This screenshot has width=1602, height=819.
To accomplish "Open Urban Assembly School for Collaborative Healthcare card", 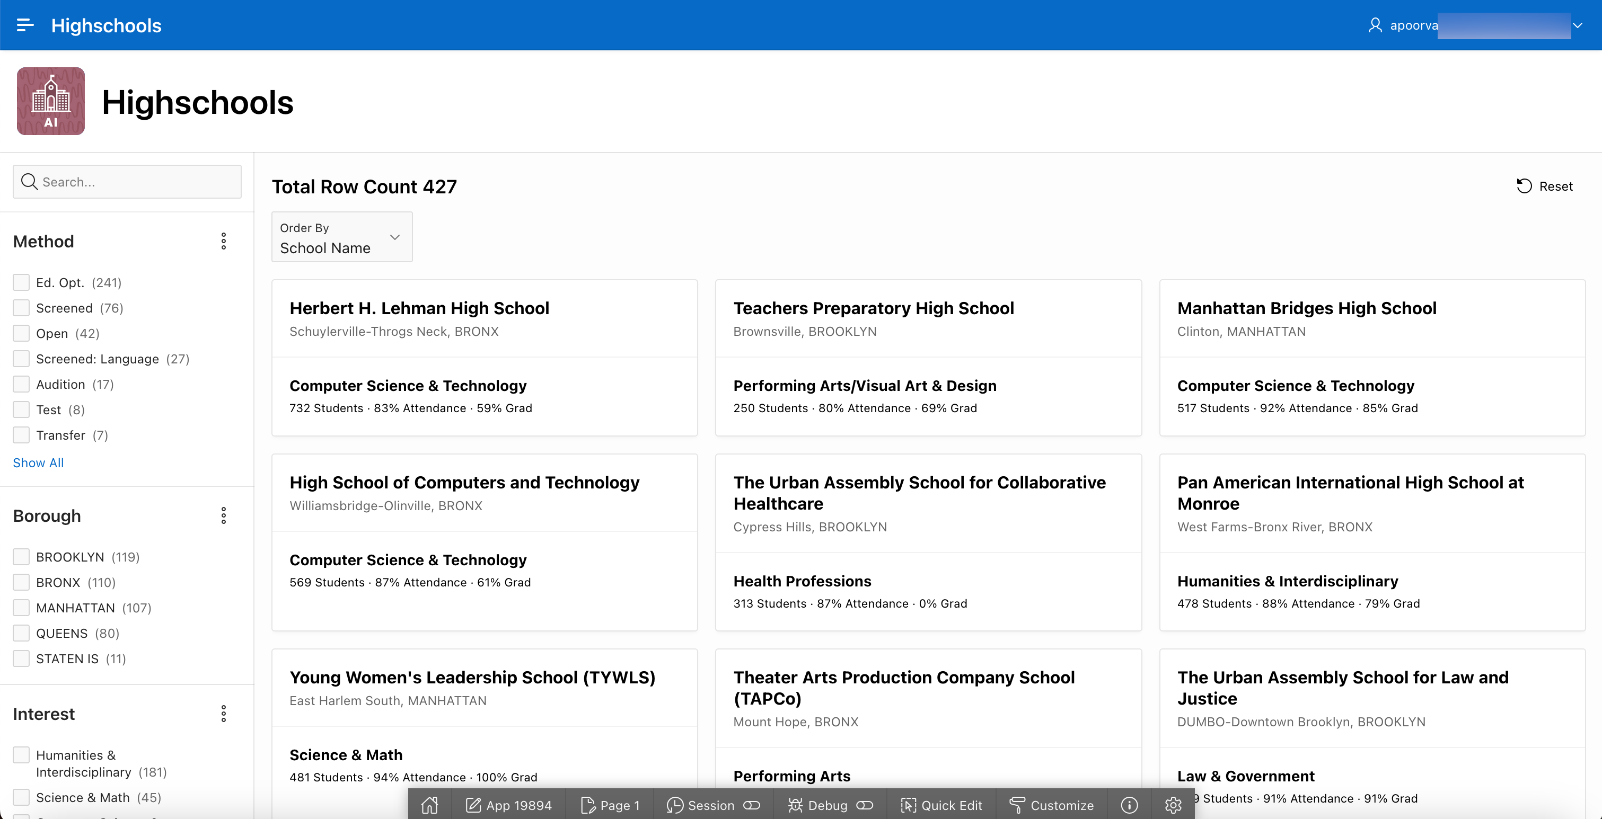I will [x=928, y=542].
